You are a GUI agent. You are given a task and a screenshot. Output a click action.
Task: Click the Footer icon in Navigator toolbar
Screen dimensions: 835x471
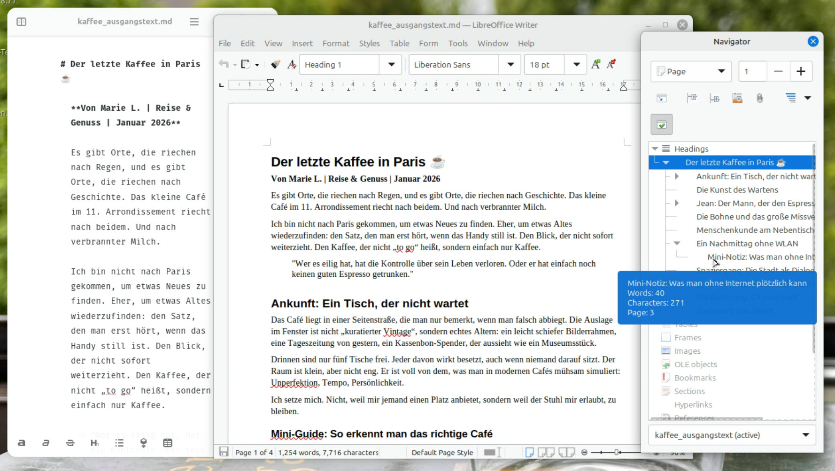tap(714, 98)
